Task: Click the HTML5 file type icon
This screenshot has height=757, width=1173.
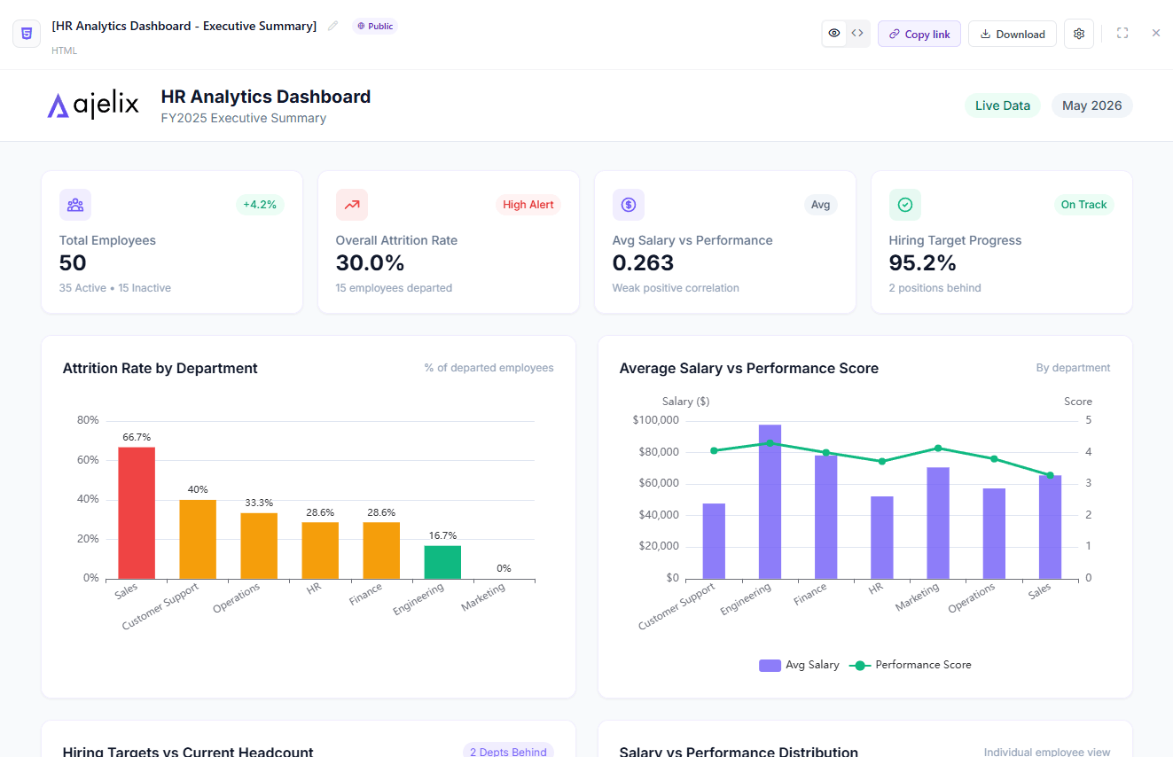Action: click(27, 34)
